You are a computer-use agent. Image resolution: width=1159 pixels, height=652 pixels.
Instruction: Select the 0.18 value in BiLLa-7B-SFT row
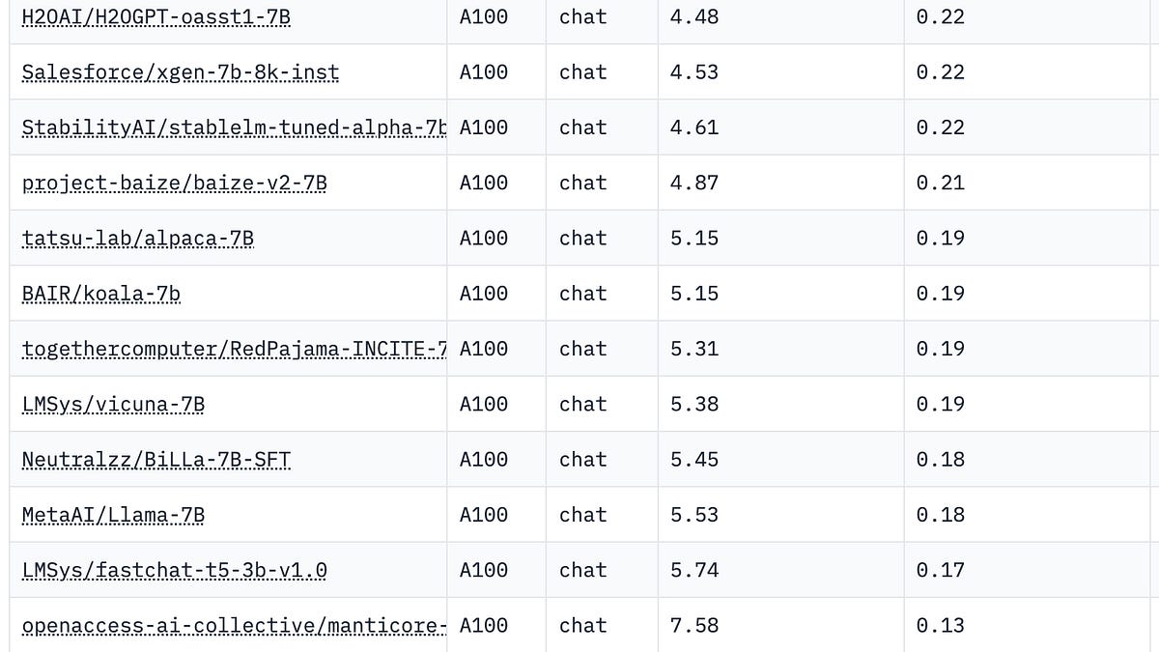tap(940, 460)
